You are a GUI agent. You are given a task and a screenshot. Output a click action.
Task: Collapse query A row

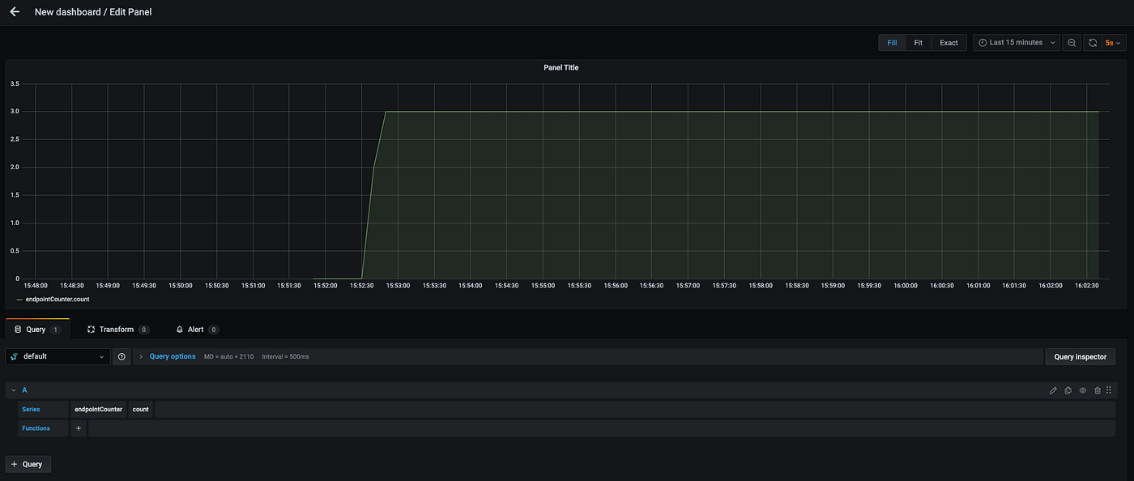click(x=14, y=390)
